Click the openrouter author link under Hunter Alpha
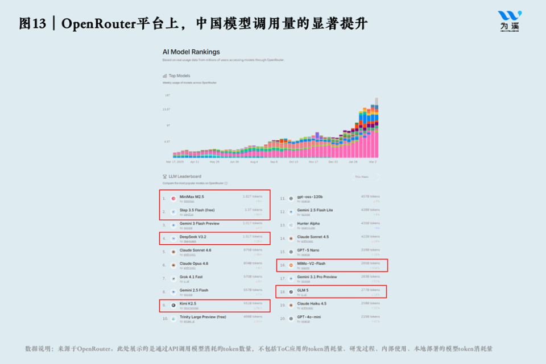Image resolution: width=546 pixels, height=364 pixels. tap(308, 228)
